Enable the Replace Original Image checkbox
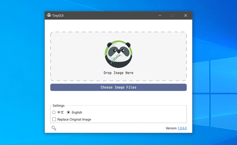The image size is (237, 145). click(54, 119)
